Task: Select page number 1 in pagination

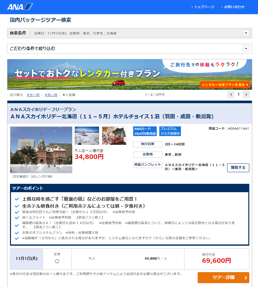Action: coord(239,94)
